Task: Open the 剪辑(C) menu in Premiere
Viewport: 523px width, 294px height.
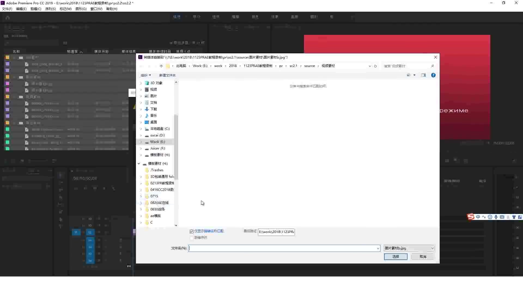Action: pyautogui.click(x=36, y=9)
